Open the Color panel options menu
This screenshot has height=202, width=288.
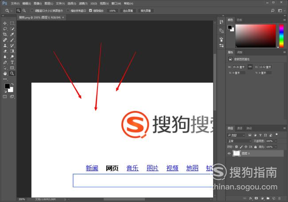(x=284, y=20)
